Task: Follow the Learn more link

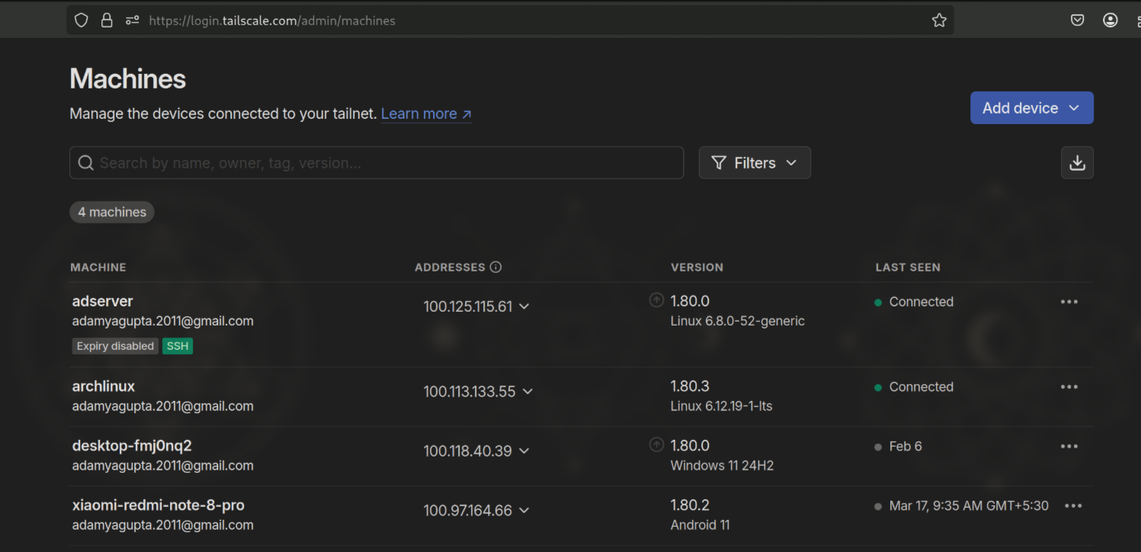Action: pos(426,114)
